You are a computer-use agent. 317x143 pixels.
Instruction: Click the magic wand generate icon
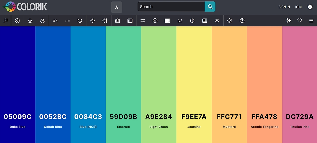coord(6,20)
